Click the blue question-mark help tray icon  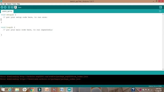(x=133, y=90)
